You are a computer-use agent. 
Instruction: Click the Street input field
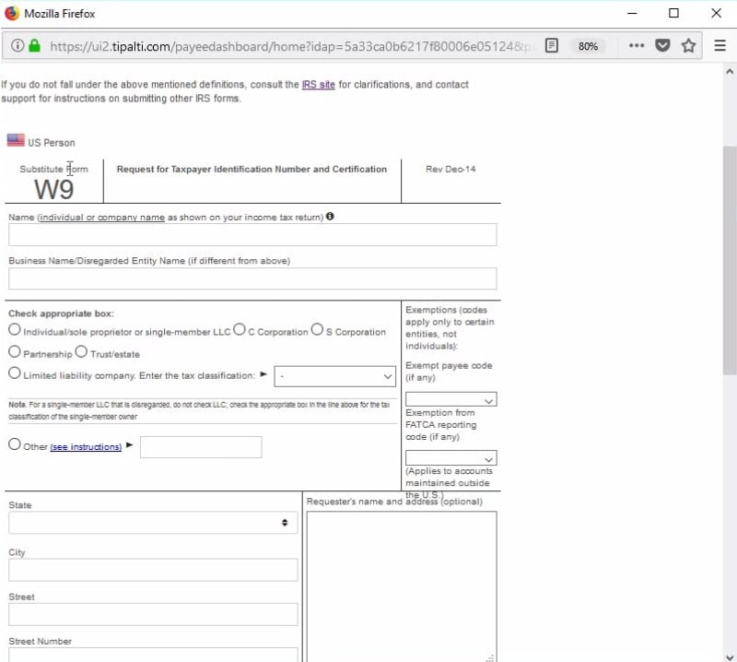(153, 614)
